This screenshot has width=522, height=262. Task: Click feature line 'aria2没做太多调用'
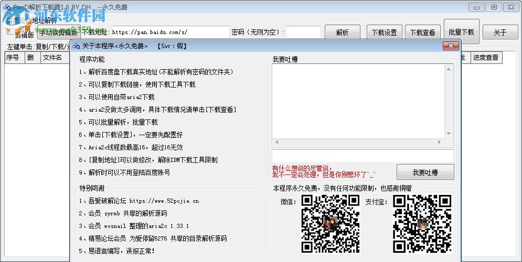pos(157,110)
